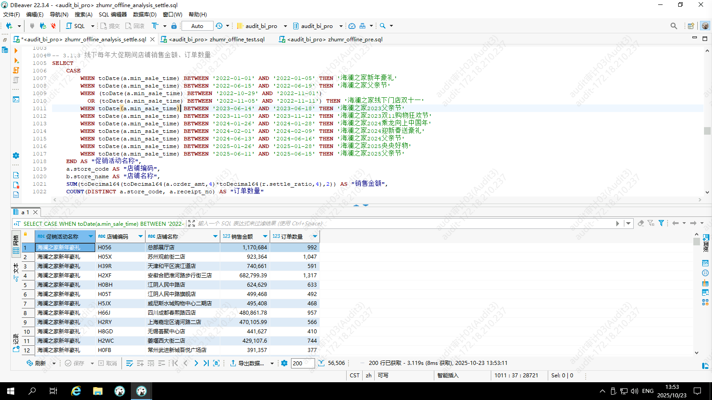Screen dimensions: 712x400
Task: Click the new database connection plug icon
Action: [x=9, y=26]
